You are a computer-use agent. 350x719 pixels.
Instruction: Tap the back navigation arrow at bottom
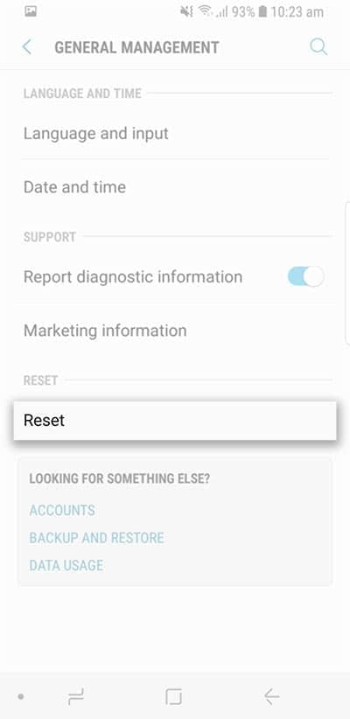pos(271,697)
